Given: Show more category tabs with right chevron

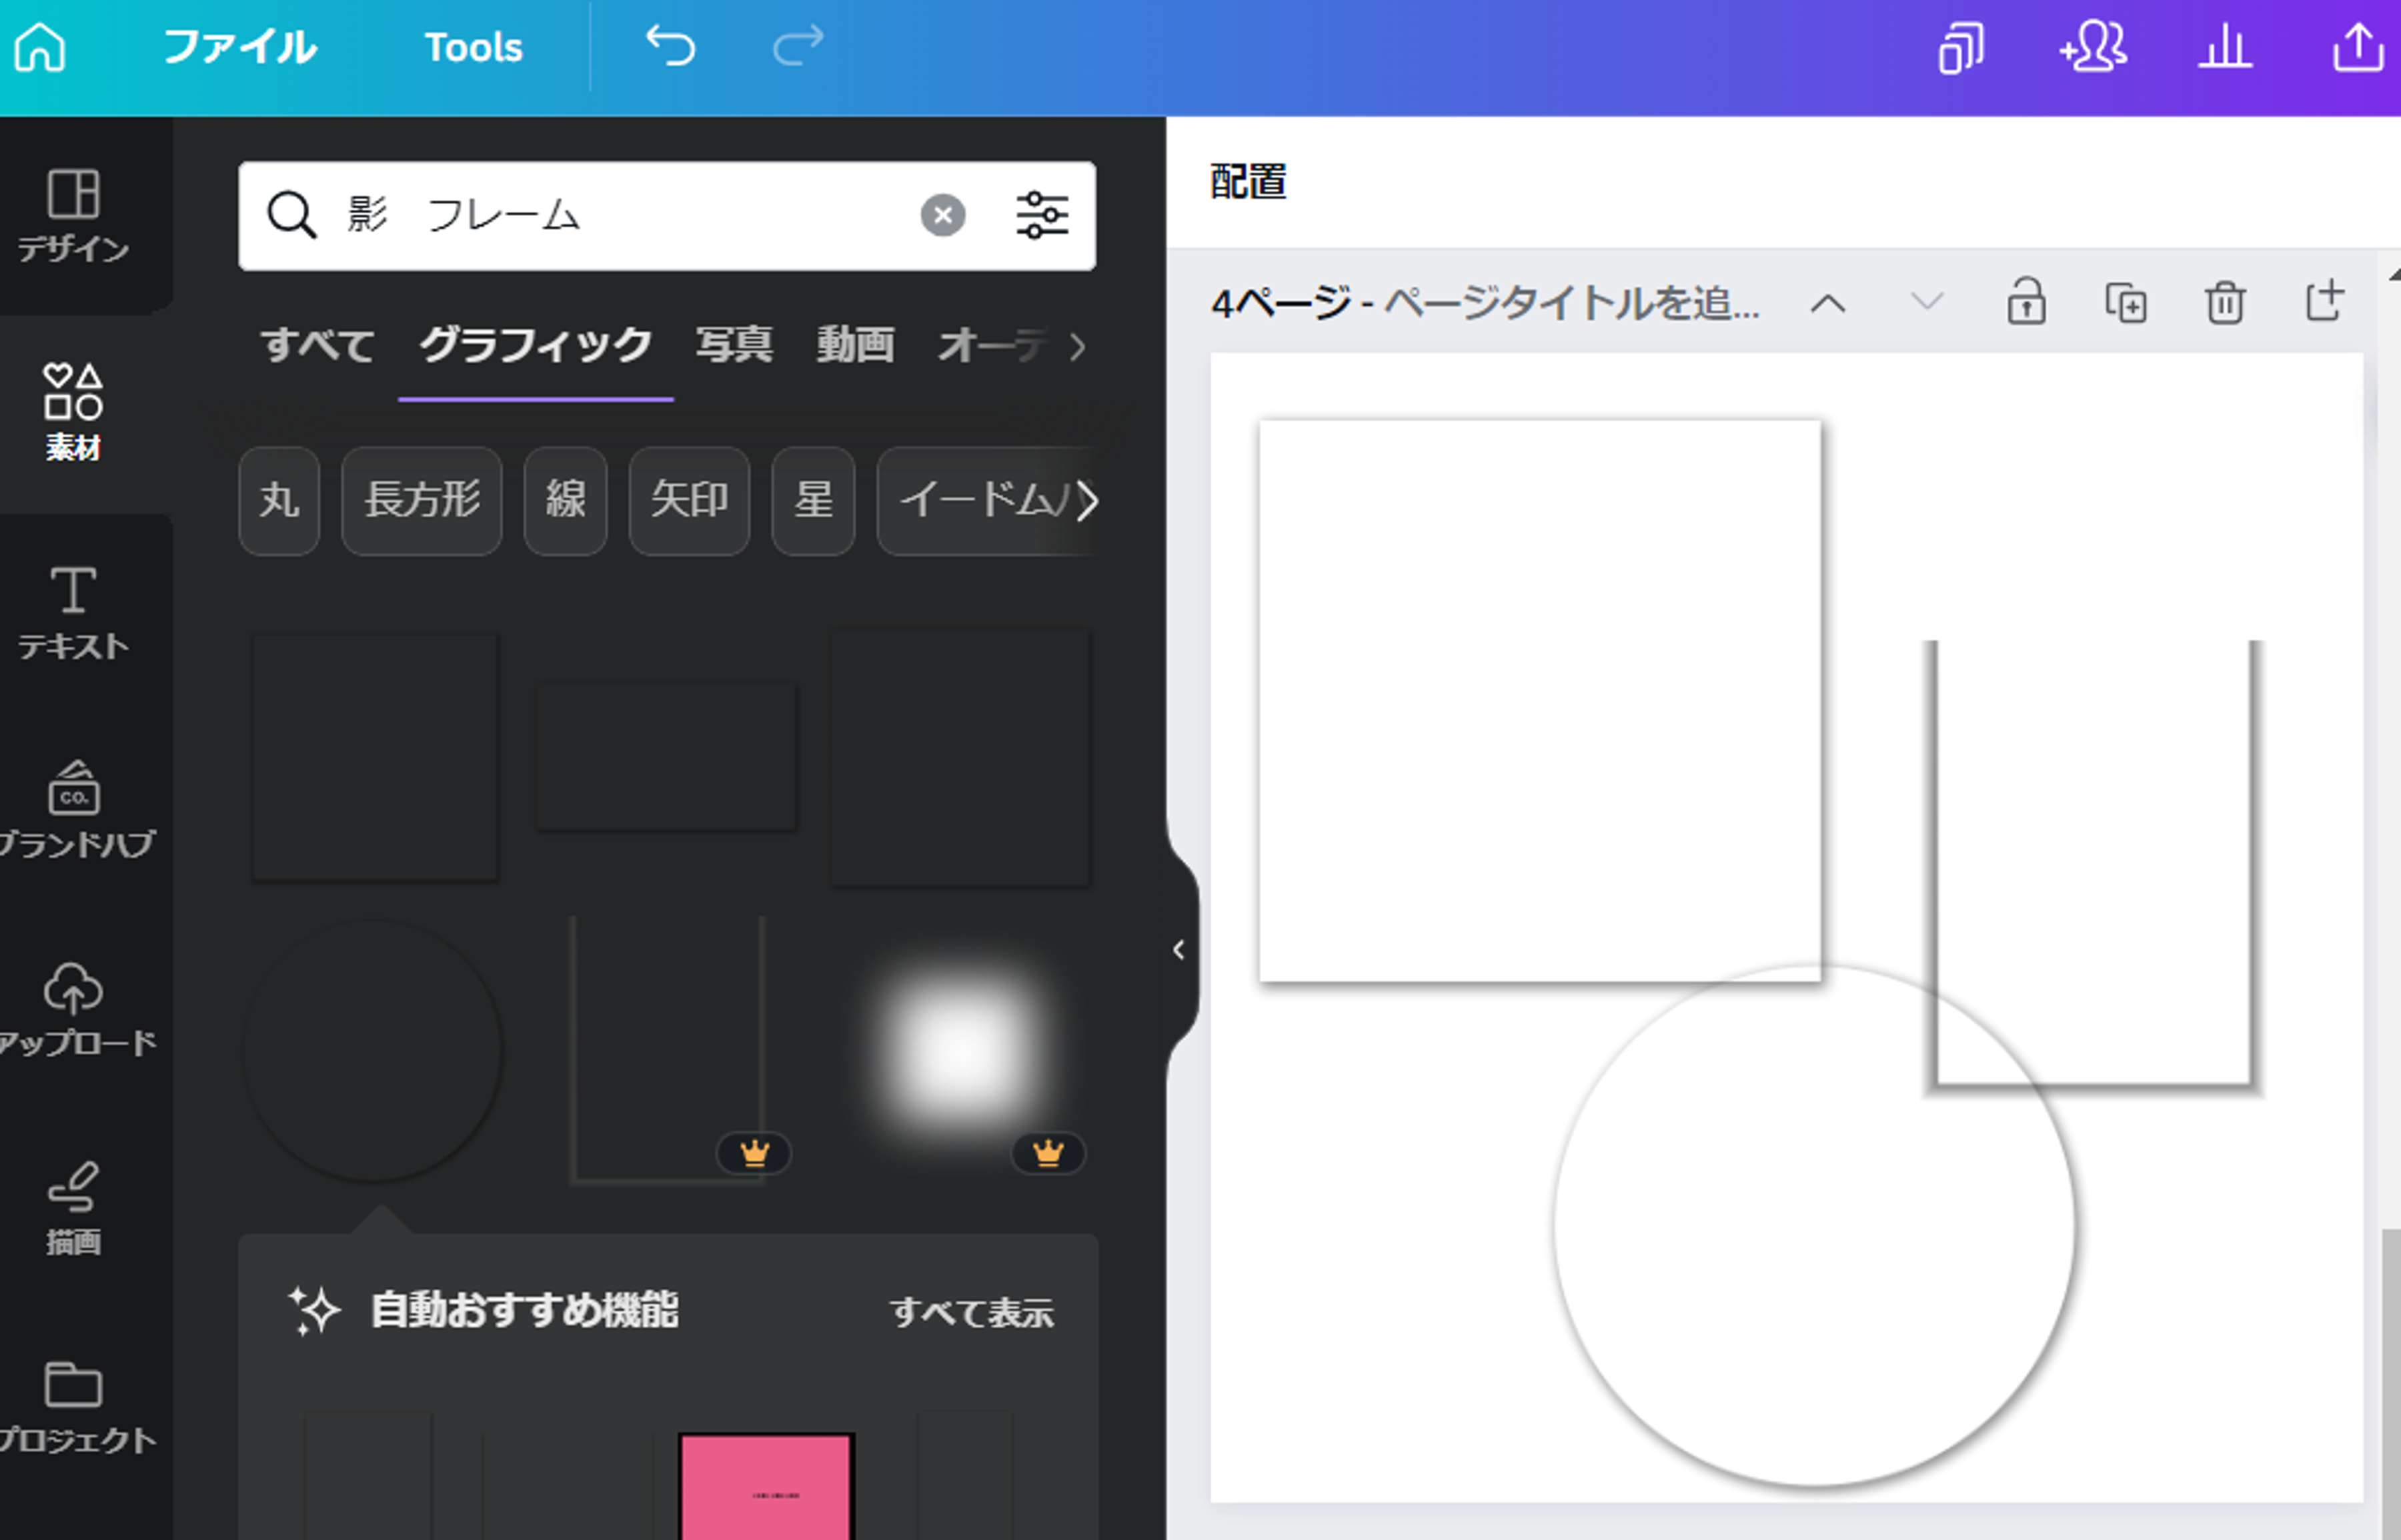Looking at the screenshot, I should coord(1078,347).
